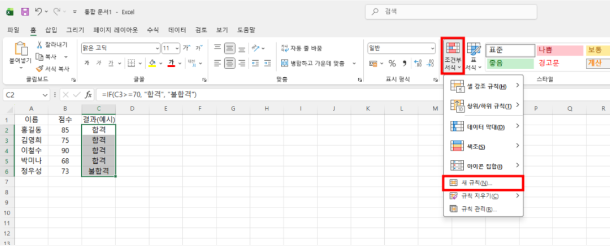Toggle center horizontal alignment button
Screen dimensions: 610x246
pyautogui.click(x=229, y=63)
